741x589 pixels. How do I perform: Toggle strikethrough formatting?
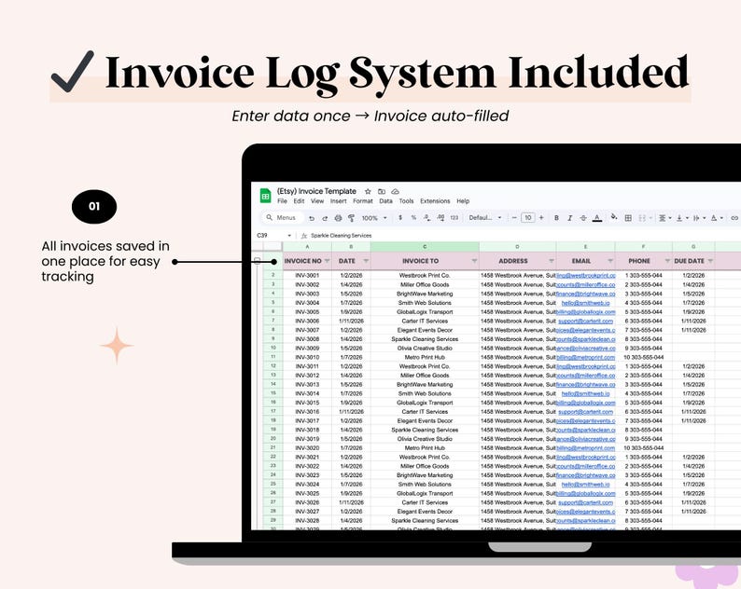(x=583, y=217)
